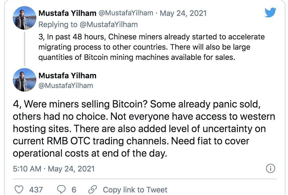The image size is (288, 195).
Task: Open Mustafa Yilham's avatar in reply tweet
Action: [25, 18]
